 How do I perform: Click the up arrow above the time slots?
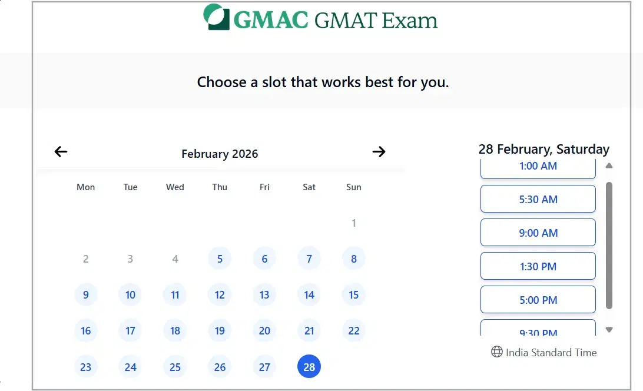coord(609,165)
